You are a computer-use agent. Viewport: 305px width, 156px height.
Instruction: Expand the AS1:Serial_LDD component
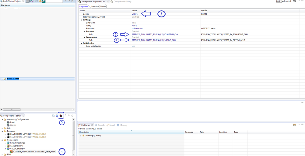point(5,146)
